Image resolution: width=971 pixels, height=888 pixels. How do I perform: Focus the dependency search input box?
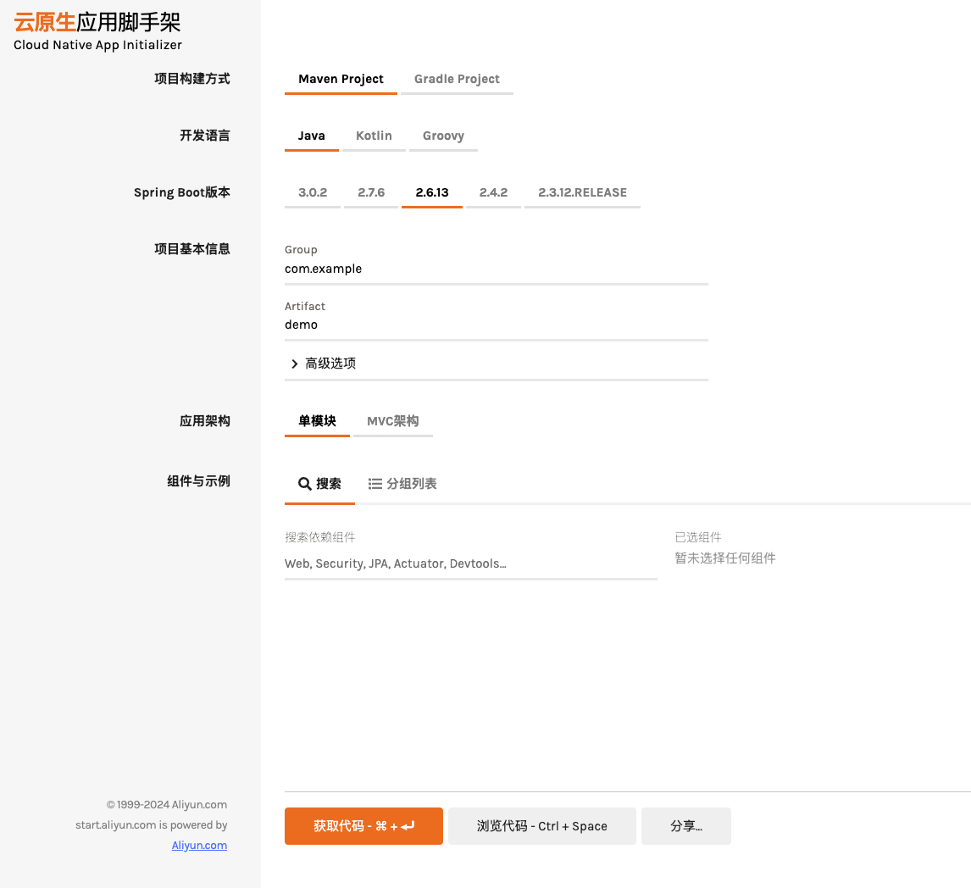[470, 564]
